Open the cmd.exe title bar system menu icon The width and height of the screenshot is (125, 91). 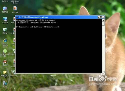pyautogui.click(x=17, y=17)
